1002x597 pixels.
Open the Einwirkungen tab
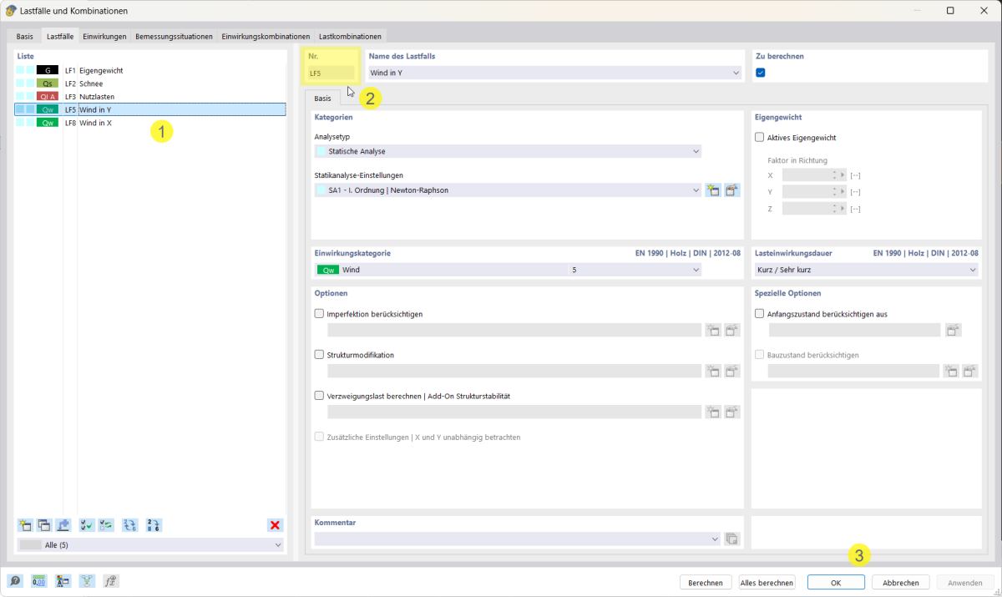click(x=104, y=37)
